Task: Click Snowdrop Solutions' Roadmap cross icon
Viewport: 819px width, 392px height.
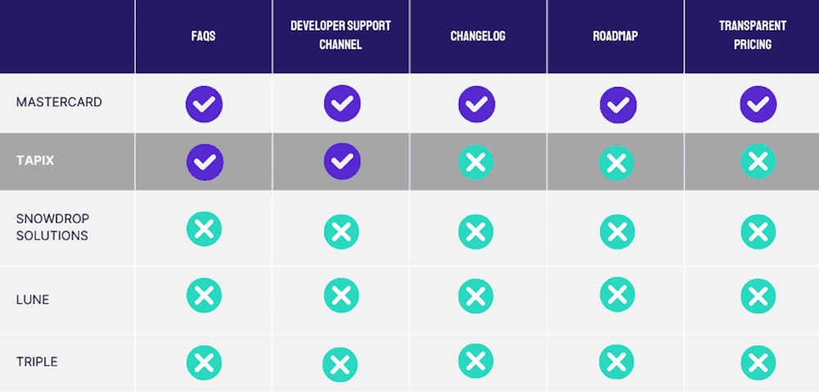Action: pos(618,232)
